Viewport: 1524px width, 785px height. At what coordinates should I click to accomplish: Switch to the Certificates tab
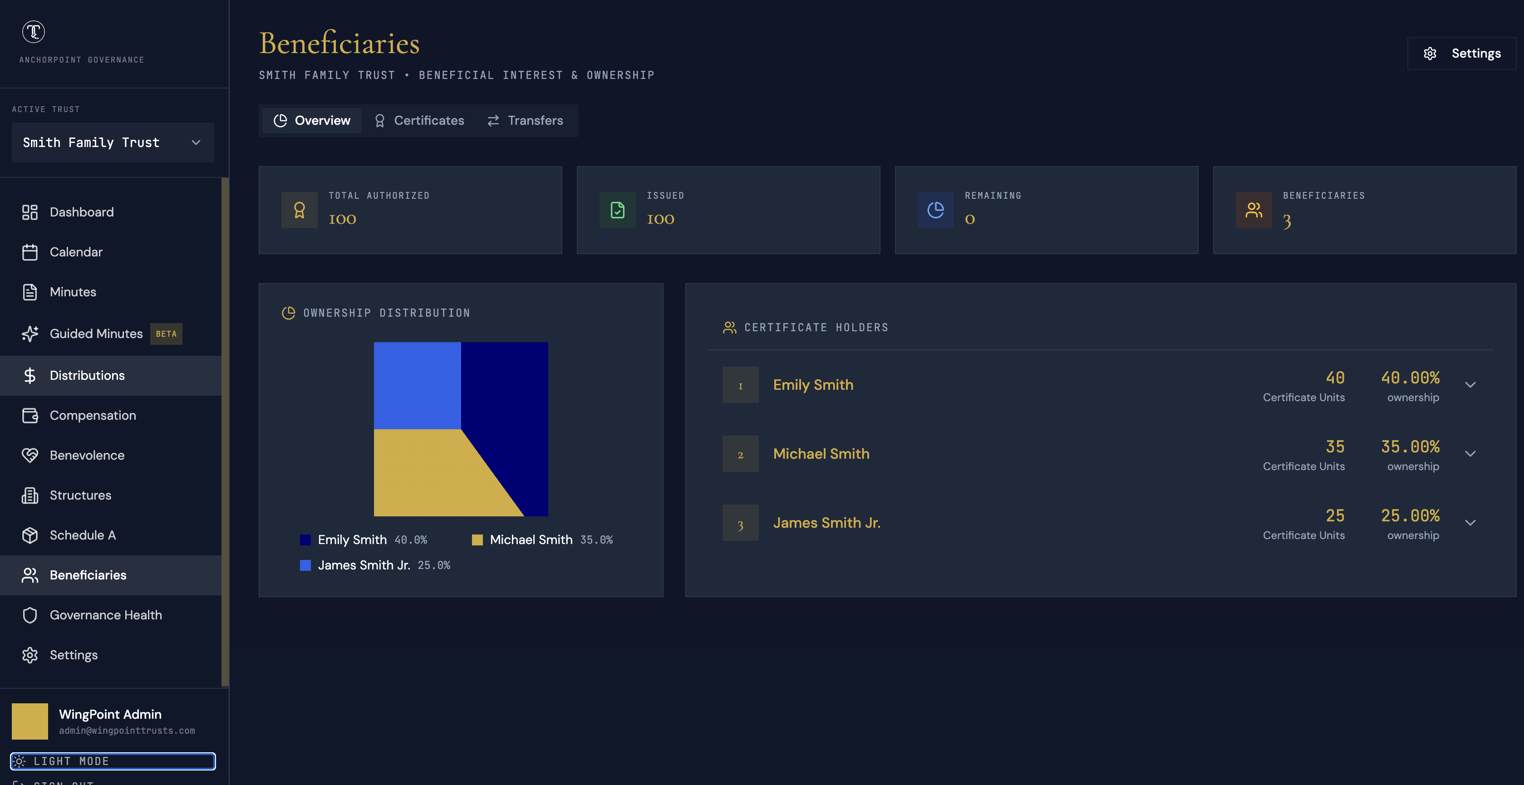pyautogui.click(x=419, y=121)
